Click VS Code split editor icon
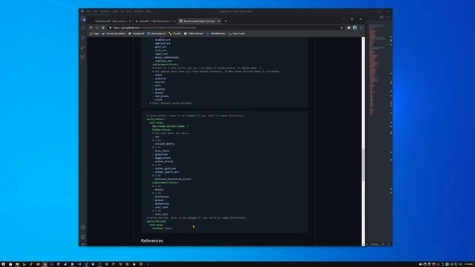The image size is (475, 267). point(381,18)
